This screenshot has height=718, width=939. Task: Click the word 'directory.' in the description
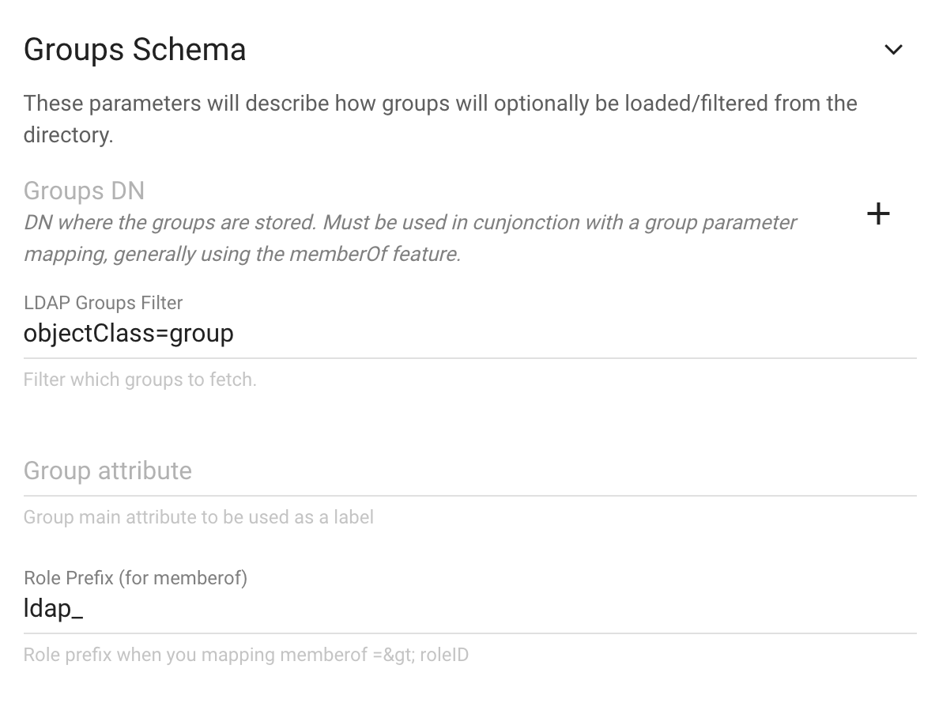click(x=68, y=135)
